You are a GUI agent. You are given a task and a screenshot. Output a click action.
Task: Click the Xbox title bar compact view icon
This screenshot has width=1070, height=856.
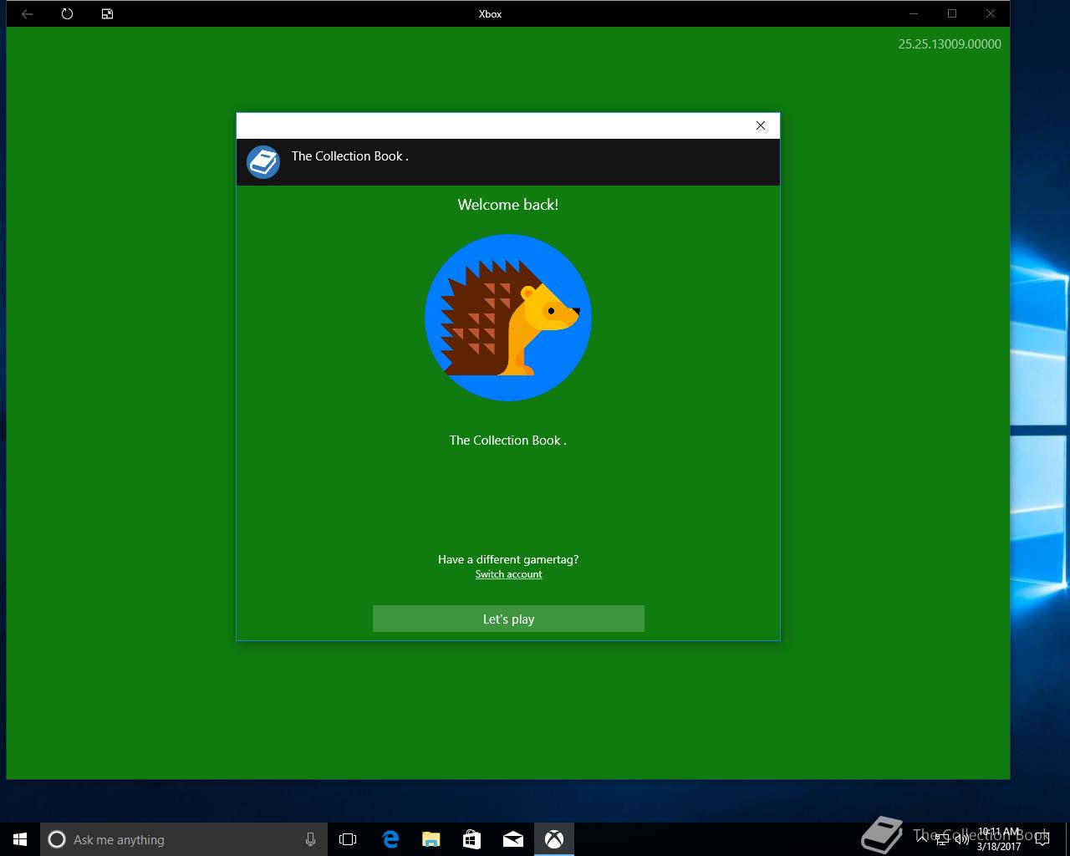[107, 13]
